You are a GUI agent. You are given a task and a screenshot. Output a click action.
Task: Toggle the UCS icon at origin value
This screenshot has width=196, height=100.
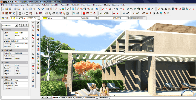tap(21, 83)
